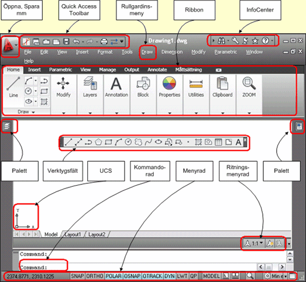Viewport: 306px width, 282px height.
Task: Select the Revision cloud tool in floating toolbar
Action: click(138, 142)
